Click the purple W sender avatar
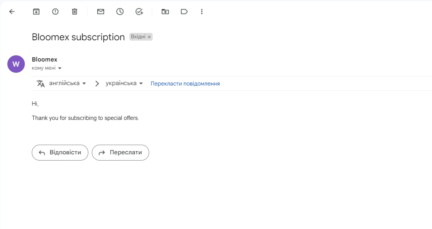The height and width of the screenshot is (229, 432). tap(16, 64)
